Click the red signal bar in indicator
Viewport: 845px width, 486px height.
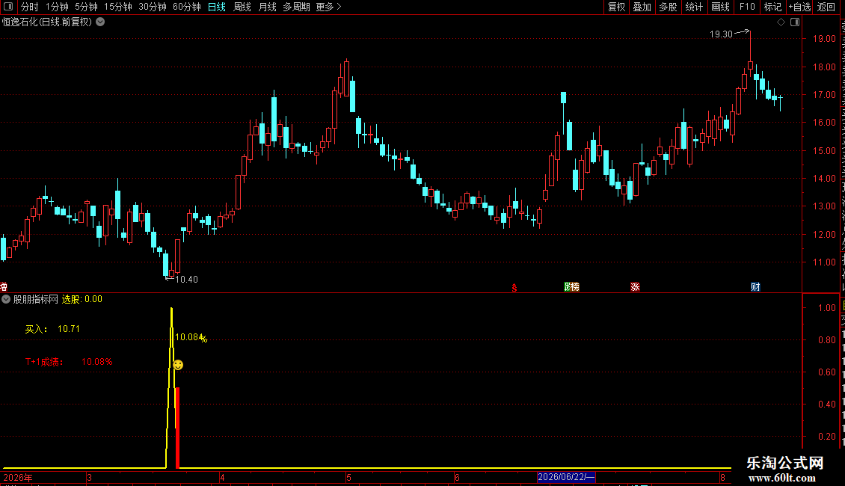point(177,428)
